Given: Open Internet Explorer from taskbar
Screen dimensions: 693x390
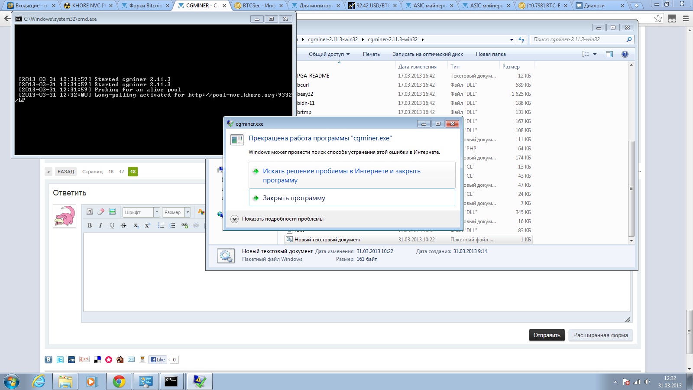Looking at the screenshot, I should pos(39,381).
